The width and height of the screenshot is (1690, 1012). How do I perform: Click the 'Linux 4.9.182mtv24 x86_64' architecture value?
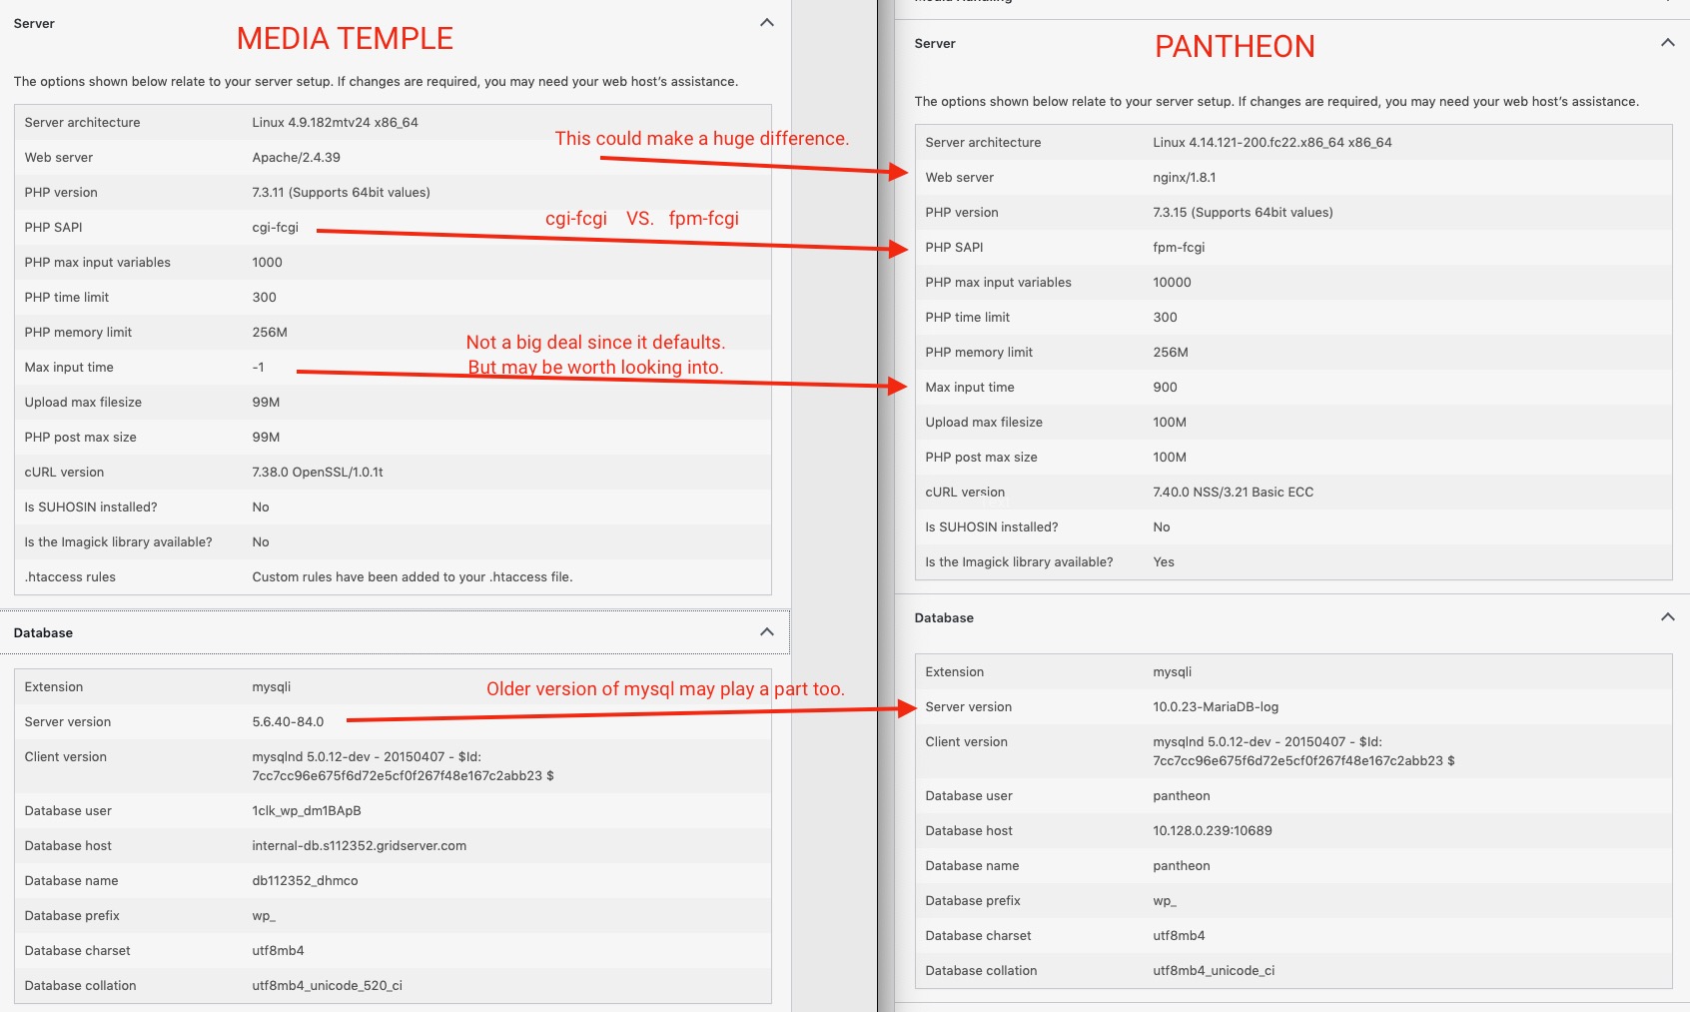[x=335, y=123]
